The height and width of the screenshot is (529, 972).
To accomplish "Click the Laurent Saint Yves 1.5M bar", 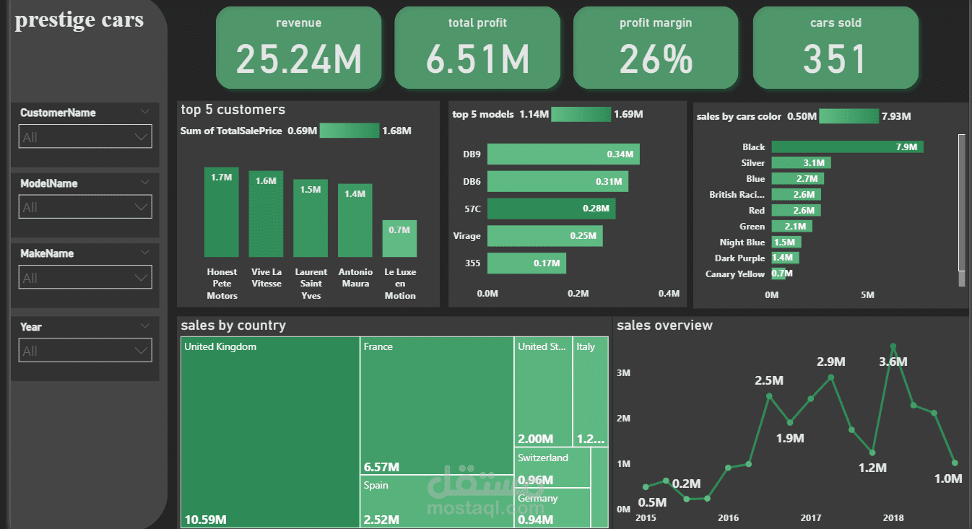I will coord(311,219).
